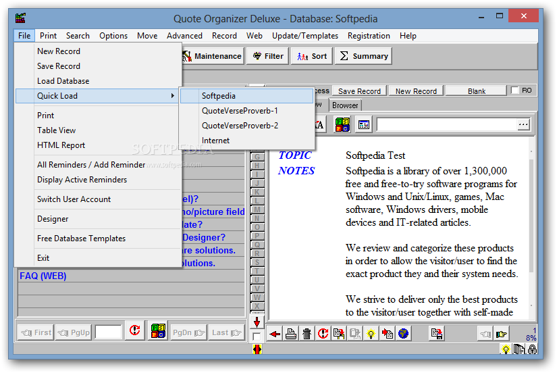Image resolution: width=557 pixels, height=373 pixels.
Task: Click the red left-arrow icon in the record toolbar
Action: click(275, 334)
